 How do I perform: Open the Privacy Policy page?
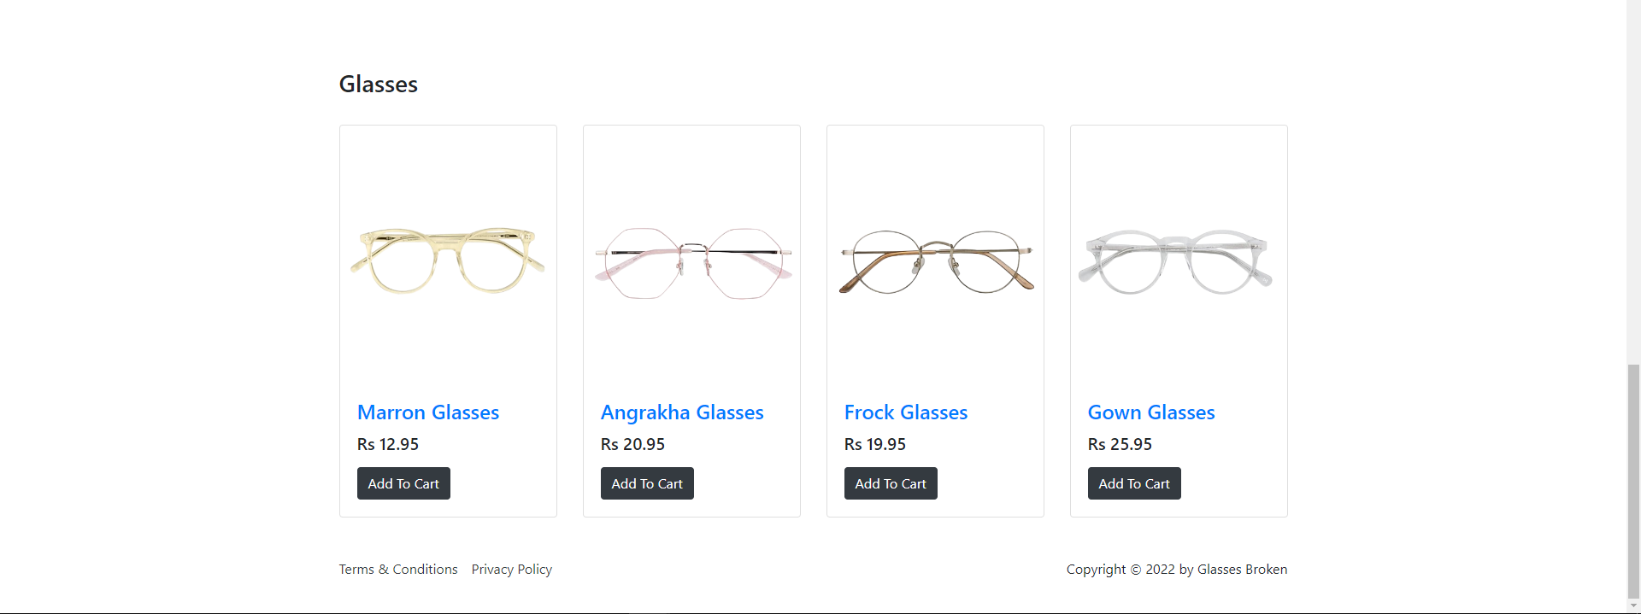pyautogui.click(x=511, y=569)
